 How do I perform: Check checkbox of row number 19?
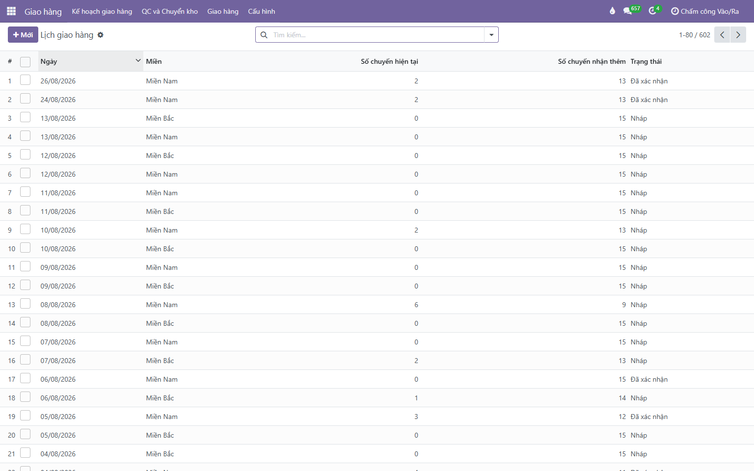click(x=26, y=416)
